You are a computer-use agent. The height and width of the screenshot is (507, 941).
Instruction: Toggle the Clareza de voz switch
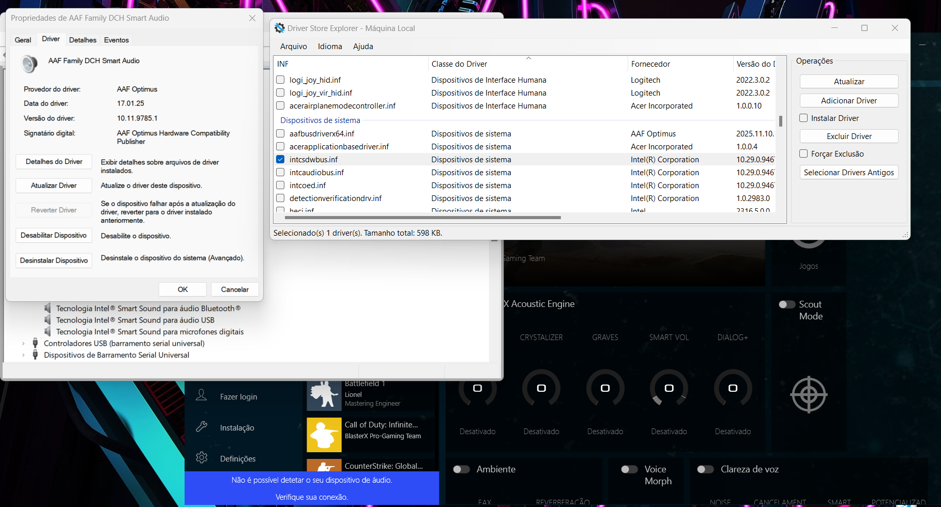coord(705,469)
